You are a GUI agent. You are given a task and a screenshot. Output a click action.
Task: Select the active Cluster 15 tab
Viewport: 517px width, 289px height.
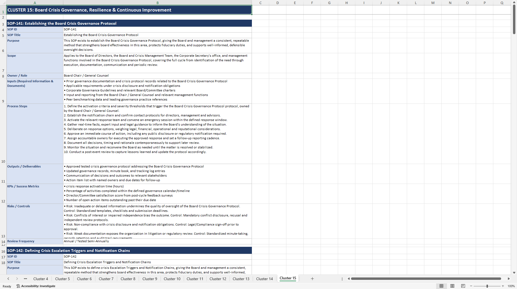click(x=288, y=278)
